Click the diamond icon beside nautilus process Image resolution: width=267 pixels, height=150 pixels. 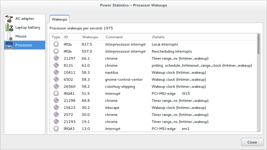pos(56,72)
